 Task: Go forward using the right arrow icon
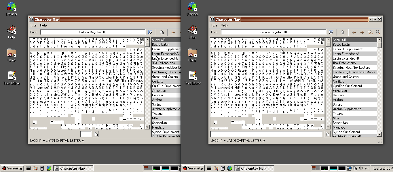click(362, 32)
